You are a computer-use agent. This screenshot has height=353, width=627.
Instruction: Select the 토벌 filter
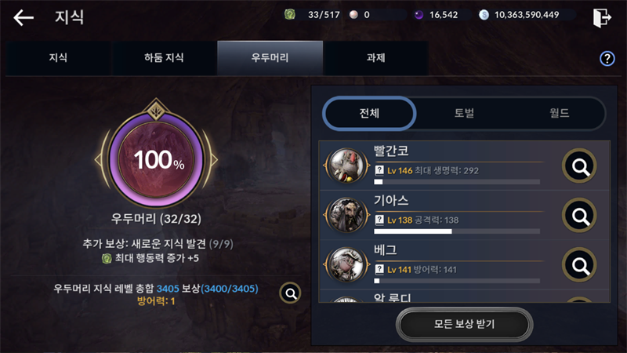click(464, 113)
